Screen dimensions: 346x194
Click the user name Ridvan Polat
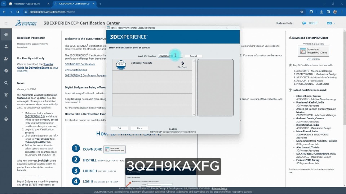coord(285,23)
